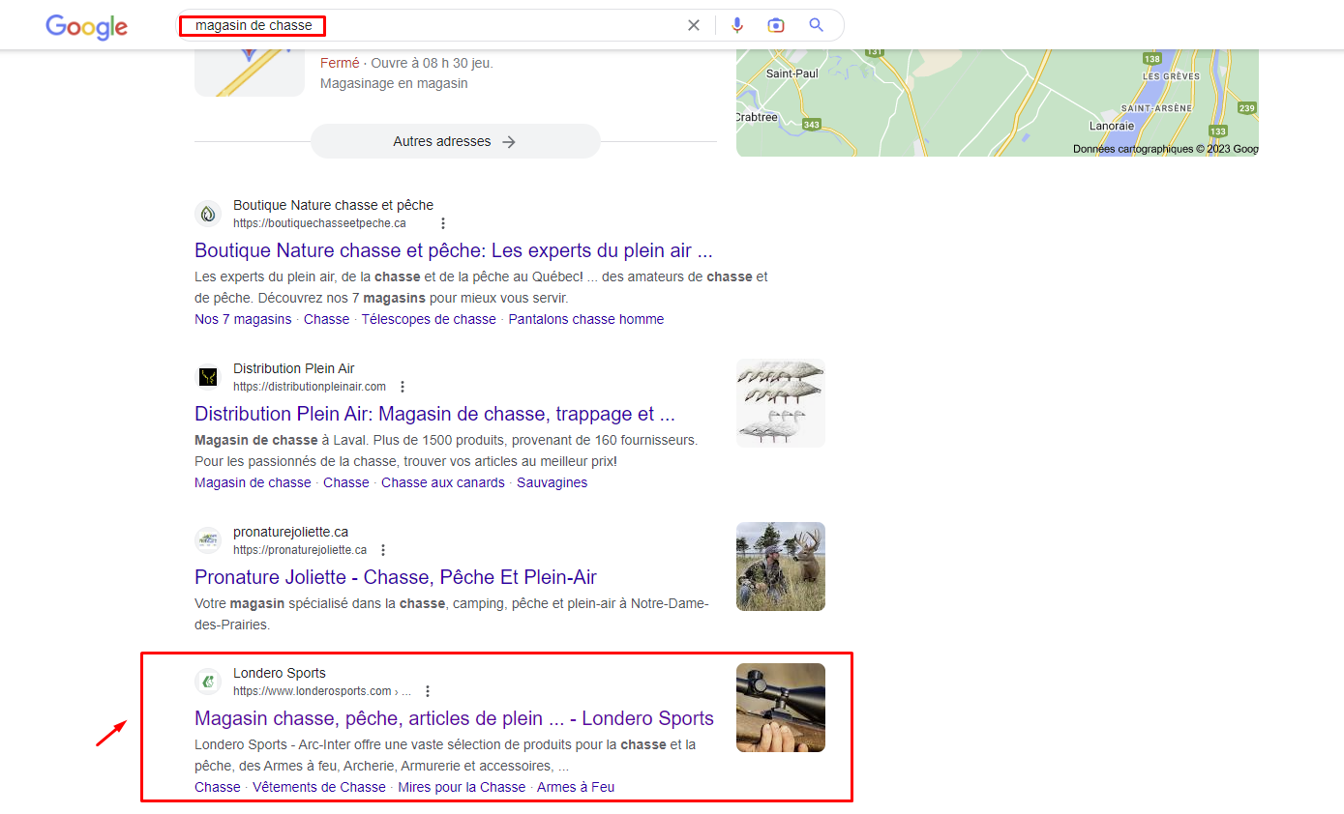Open more options for Londero Sports result

tap(428, 691)
